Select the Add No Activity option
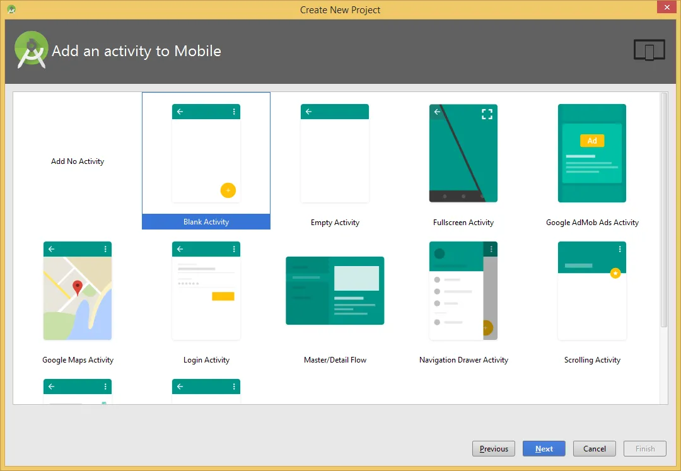This screenshot has height=471, width=681. 78,161
